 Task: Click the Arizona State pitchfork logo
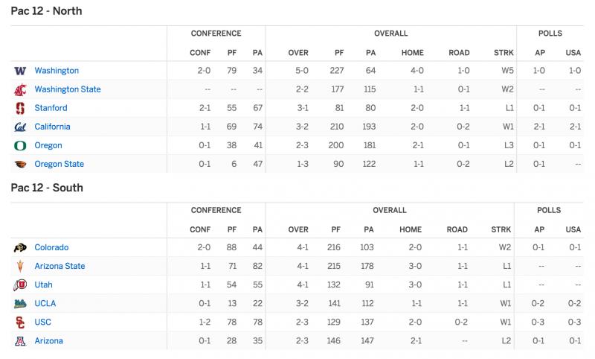click(20, 267)
